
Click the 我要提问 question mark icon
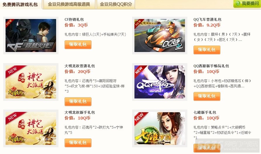pyautogui.click(x=238, y=3)
